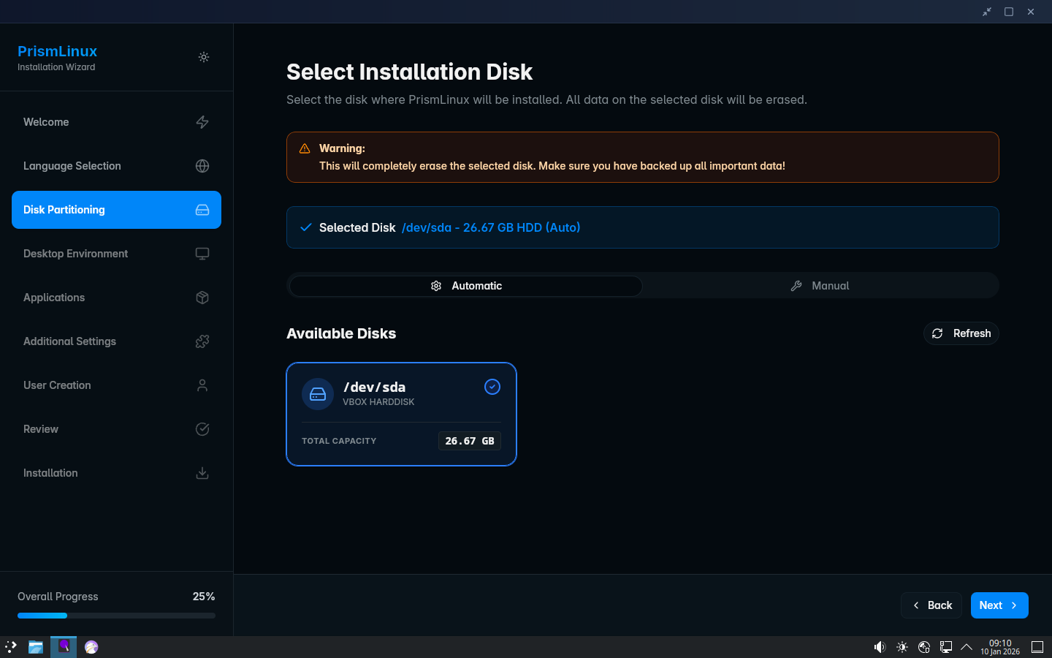Refresh the available disks list
The width and height of the screenshot is (1052, 658).
[961, 333]
